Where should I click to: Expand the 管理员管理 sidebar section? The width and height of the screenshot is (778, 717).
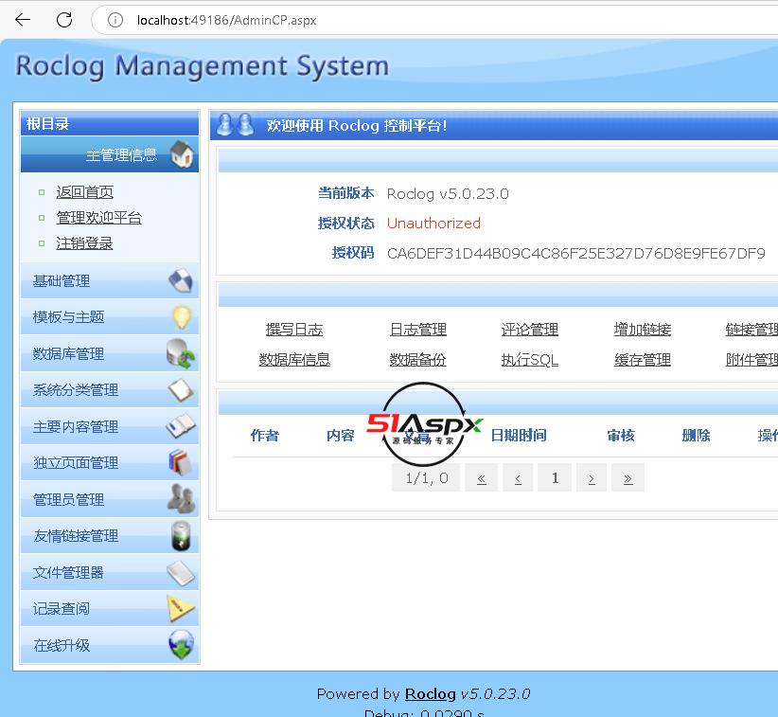coord(110,499)
